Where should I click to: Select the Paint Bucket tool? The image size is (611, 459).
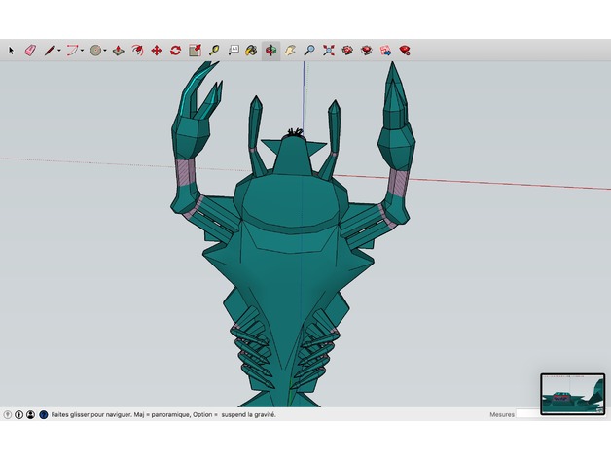251,50
